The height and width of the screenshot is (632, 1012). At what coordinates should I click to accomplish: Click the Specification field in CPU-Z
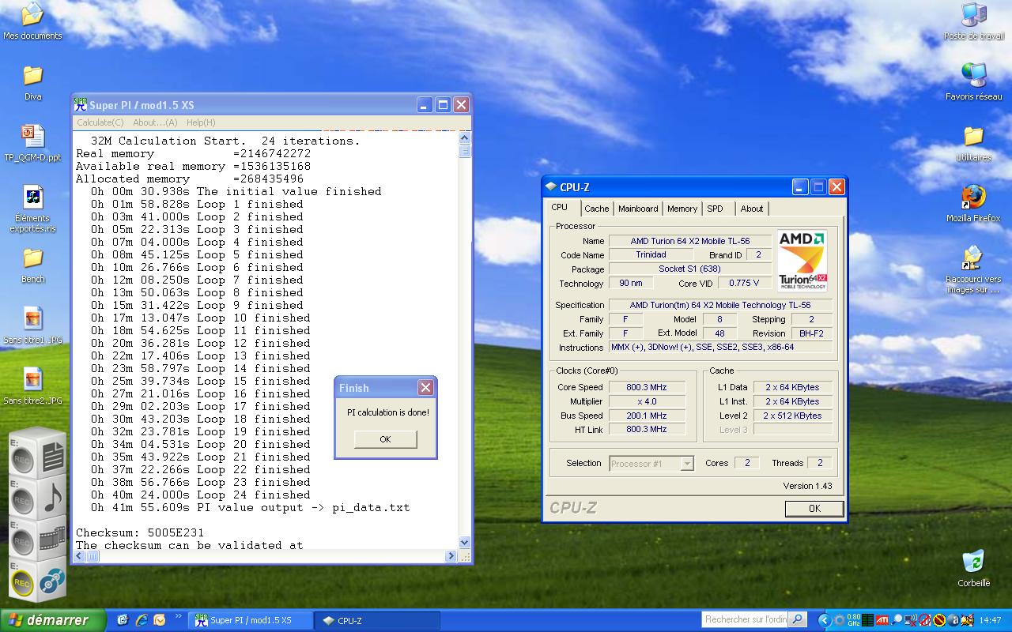point(720,305)
